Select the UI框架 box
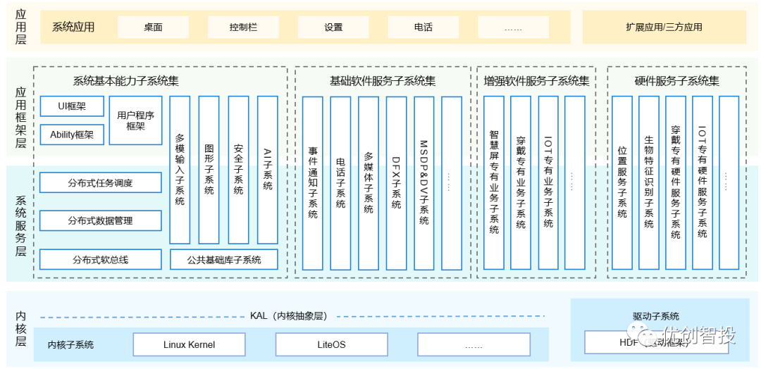 pos(72,106)
